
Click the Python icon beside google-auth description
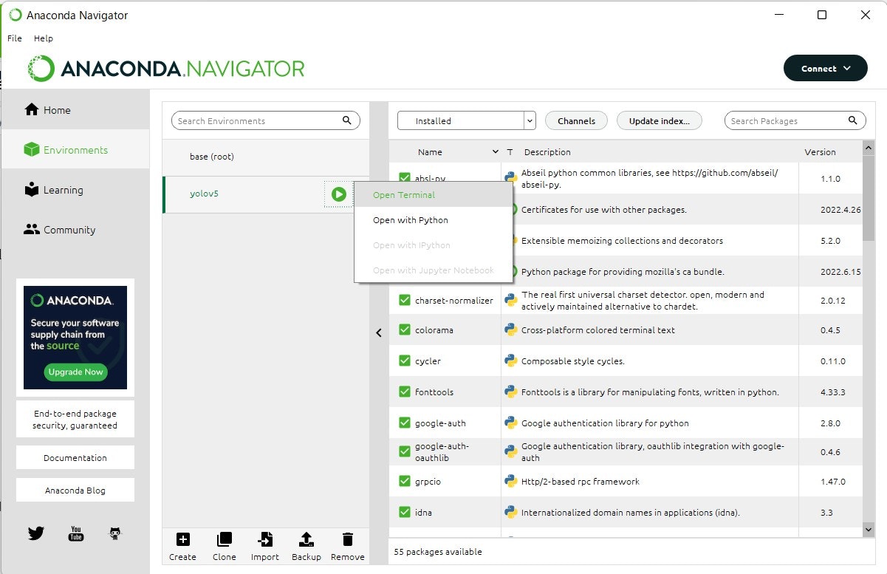(x=510, y=423)
